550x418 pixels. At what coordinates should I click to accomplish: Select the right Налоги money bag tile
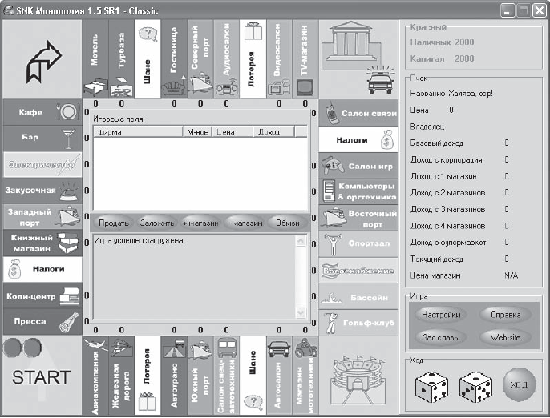click(358, 139)
